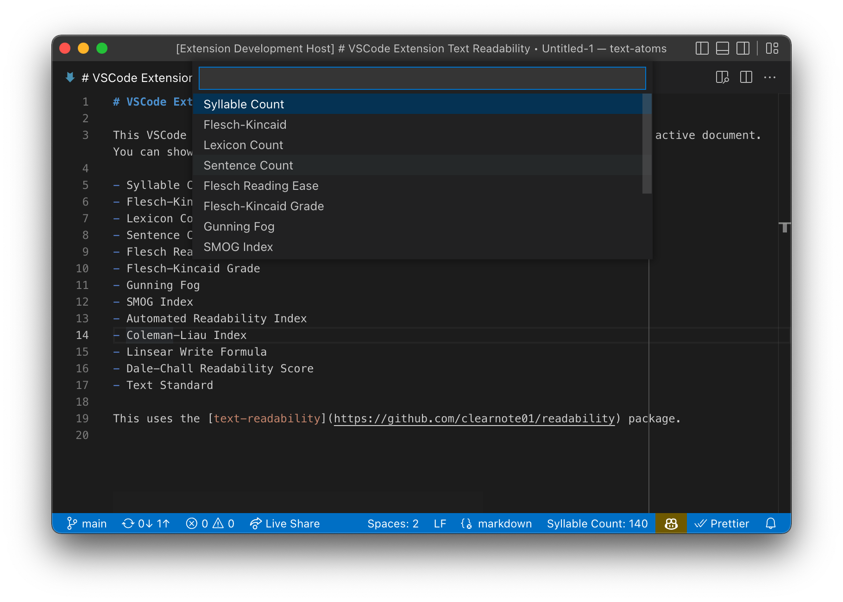Click the quick pick search input box
The image size is (843, 602).
[422, 78]
